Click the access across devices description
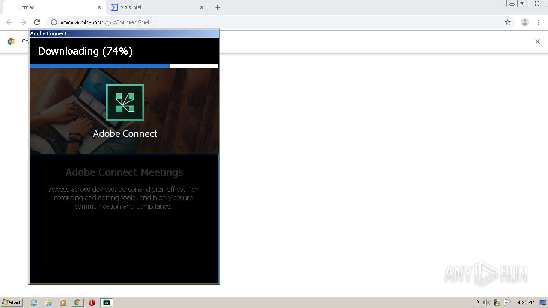 [124, 198]
